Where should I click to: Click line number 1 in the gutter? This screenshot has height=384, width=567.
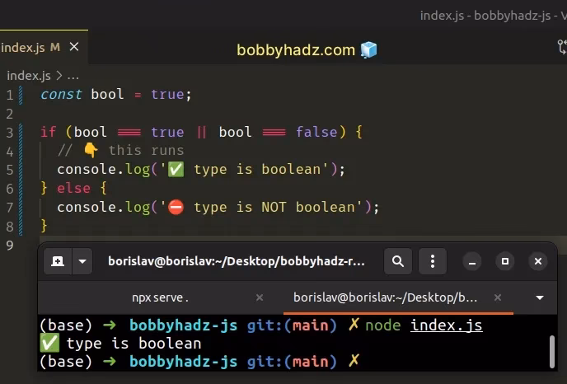tap(10, 95)
